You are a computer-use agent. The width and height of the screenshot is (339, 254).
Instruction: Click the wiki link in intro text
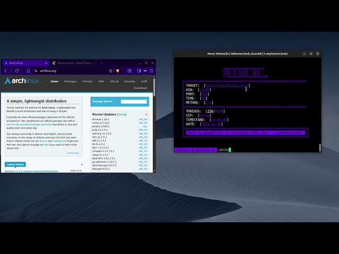46,144
